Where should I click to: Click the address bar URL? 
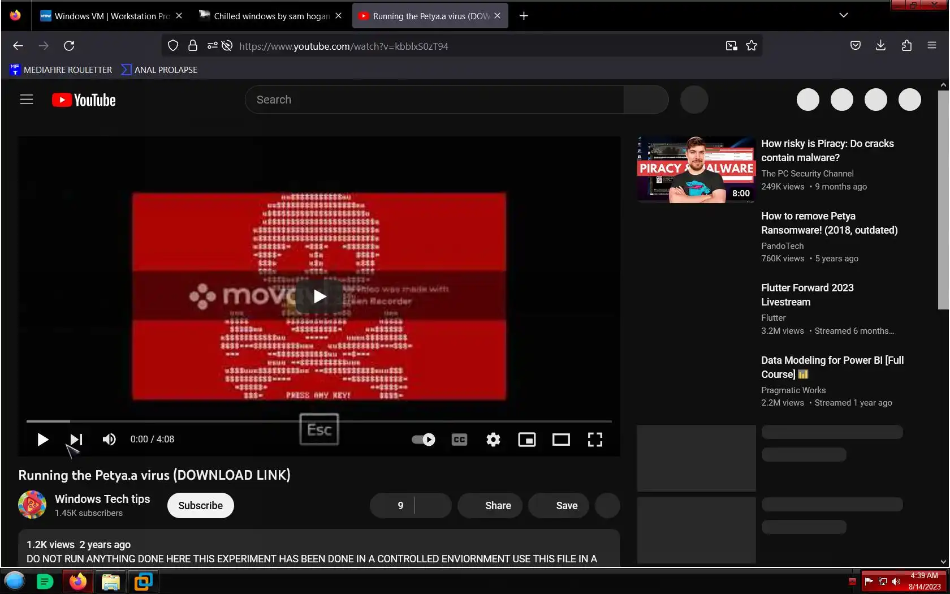click(x=343, y=46)
